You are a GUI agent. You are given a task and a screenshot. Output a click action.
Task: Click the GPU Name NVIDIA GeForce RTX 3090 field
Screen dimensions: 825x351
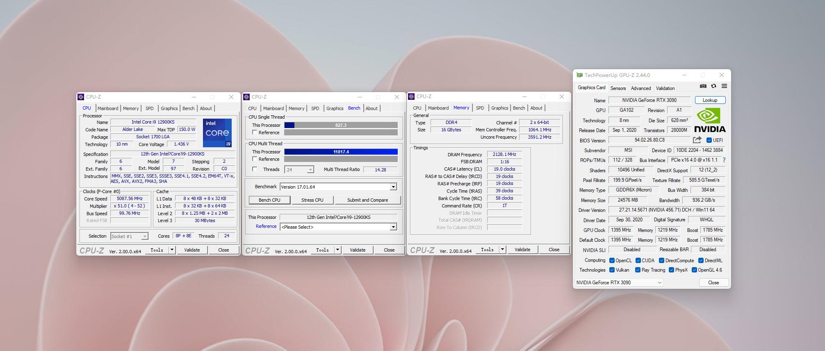[x=649, y=100]
